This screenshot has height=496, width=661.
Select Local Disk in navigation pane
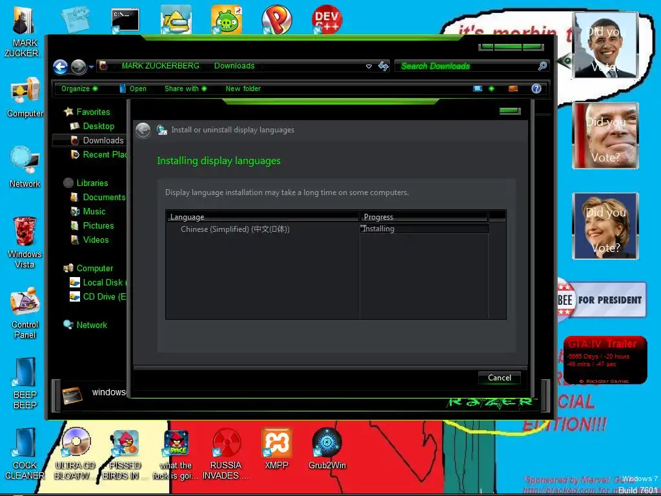coord(98,283)
